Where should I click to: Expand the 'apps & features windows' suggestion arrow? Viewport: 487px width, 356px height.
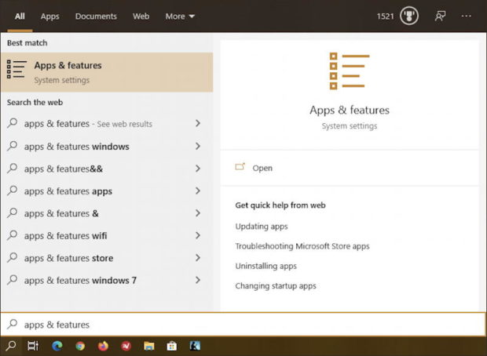pyautogui.click(x=197, y=147)
